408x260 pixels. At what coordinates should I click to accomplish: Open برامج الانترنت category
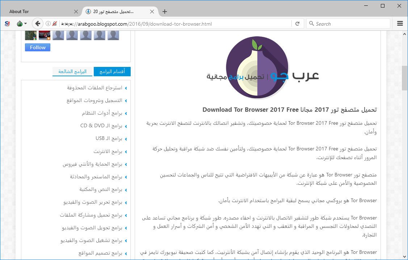tap(108, 151)
